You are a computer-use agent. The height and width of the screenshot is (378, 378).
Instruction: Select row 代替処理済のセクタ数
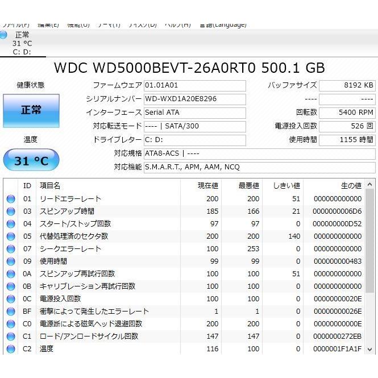[x=184, y=236]
